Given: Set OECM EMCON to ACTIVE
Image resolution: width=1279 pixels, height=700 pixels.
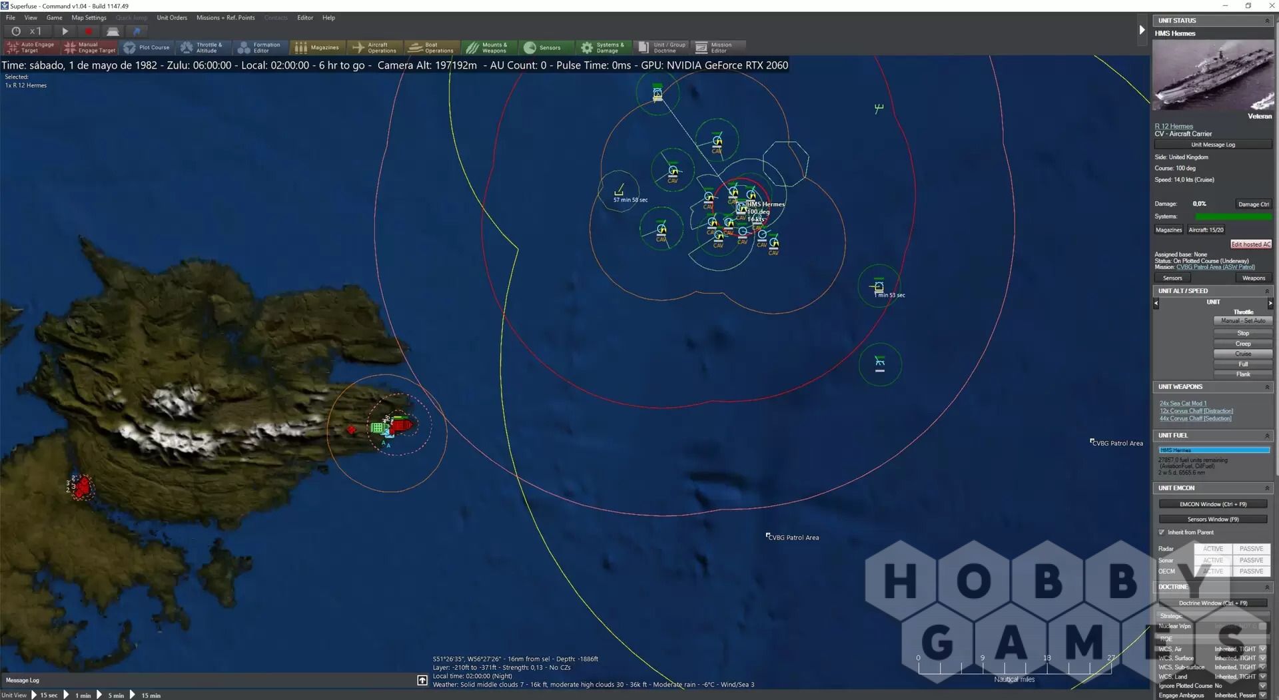Looking at the screenshot, I should click(x=1213, y=571).
